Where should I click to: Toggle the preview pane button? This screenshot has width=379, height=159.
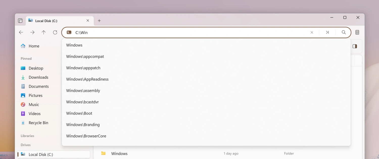click(x=355, y=46)
